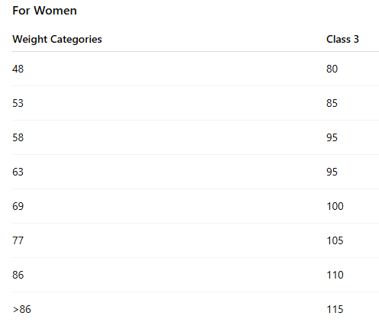Click the Class 3 value 85

pos(332,103)
